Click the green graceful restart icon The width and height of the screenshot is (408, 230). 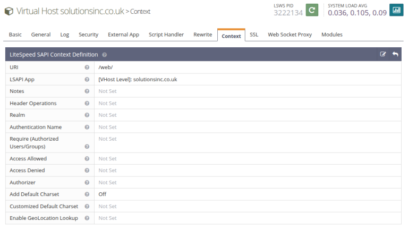pos(312,10)
